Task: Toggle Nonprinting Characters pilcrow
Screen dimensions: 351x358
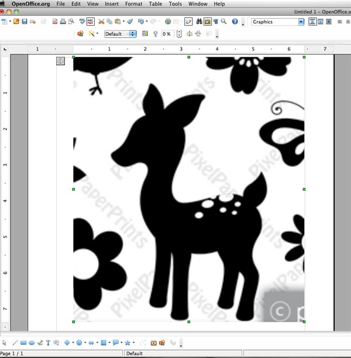Action: pos(216,22)
